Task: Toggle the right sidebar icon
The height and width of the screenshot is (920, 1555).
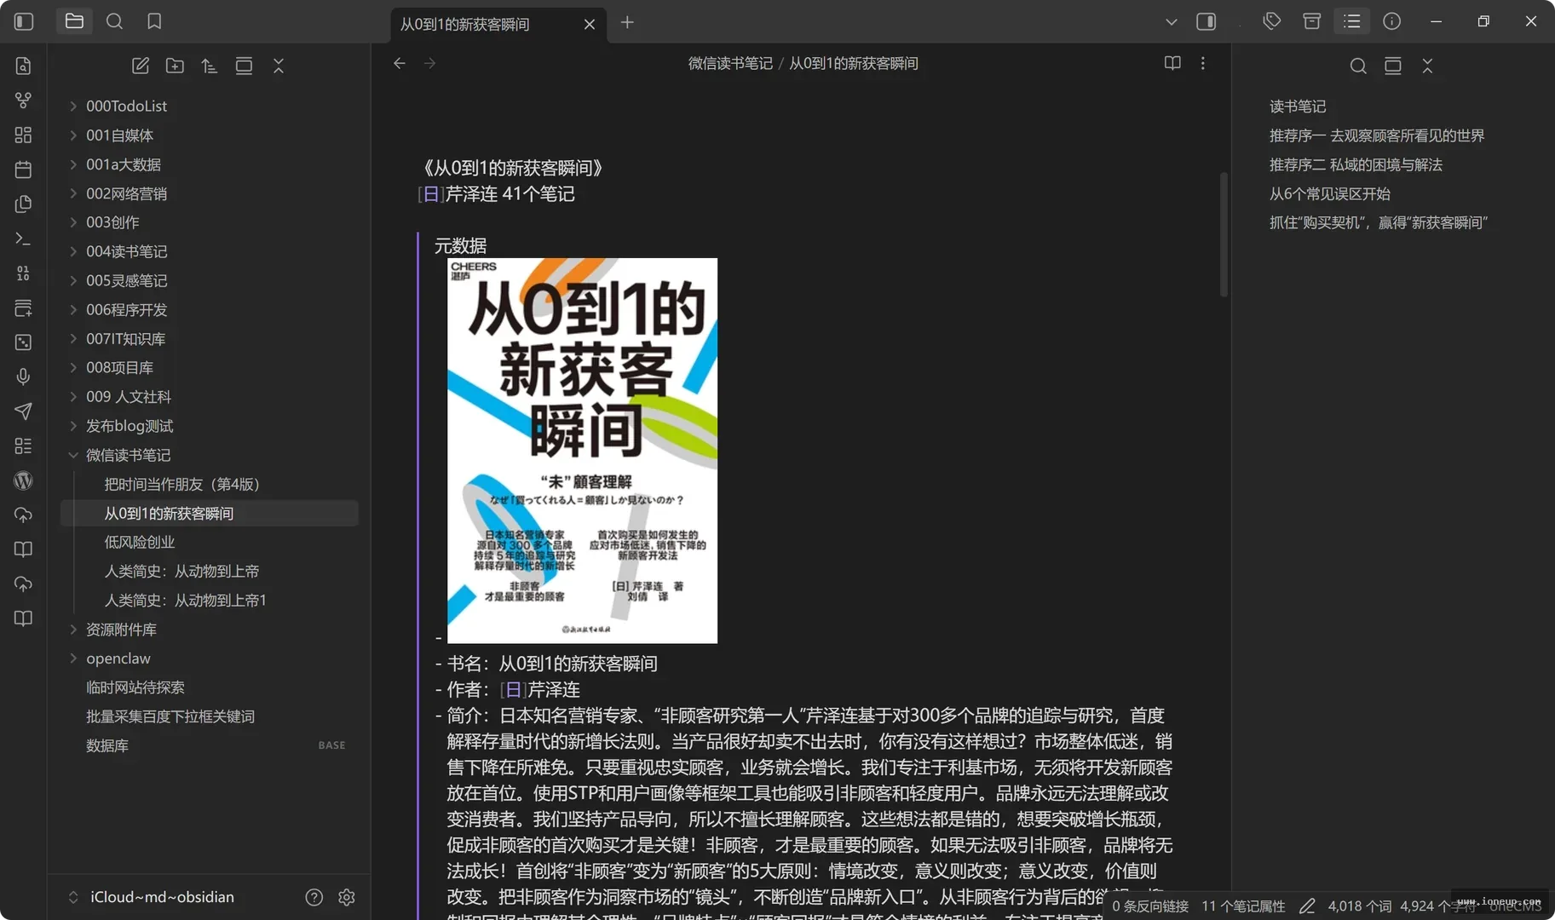Action: 1207,21
